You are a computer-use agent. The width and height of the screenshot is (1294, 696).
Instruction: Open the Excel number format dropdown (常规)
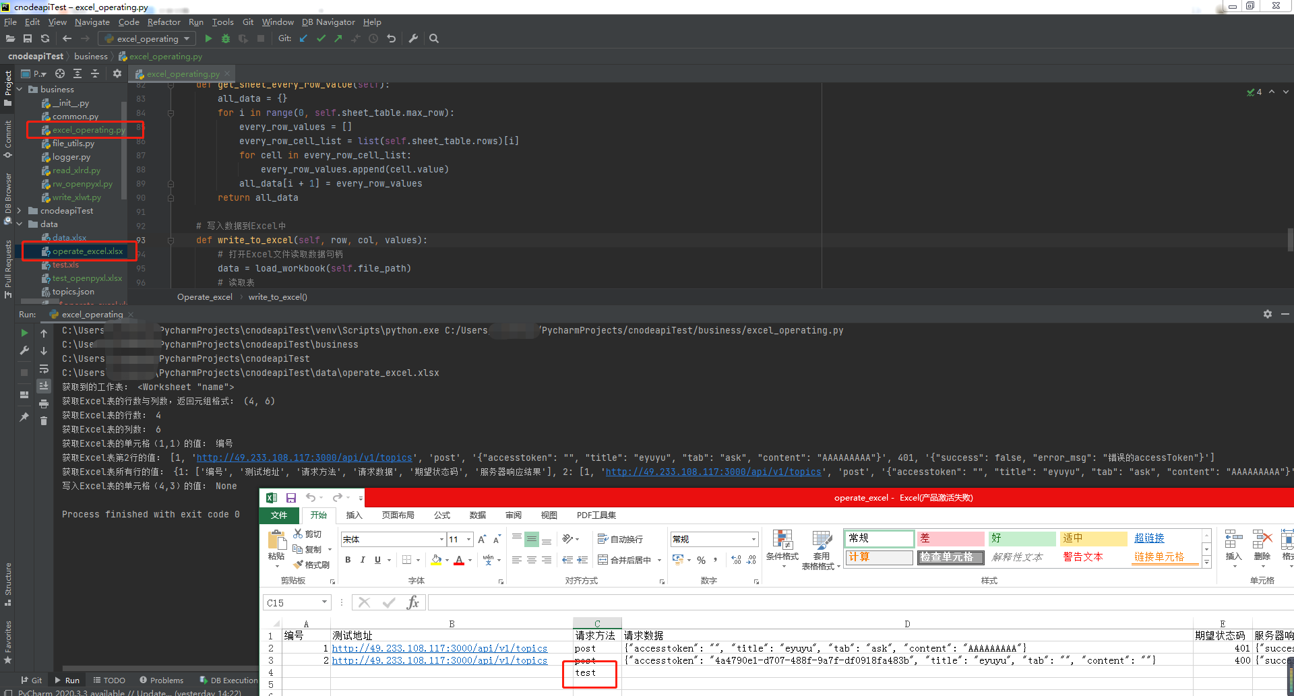coord(753,539)
